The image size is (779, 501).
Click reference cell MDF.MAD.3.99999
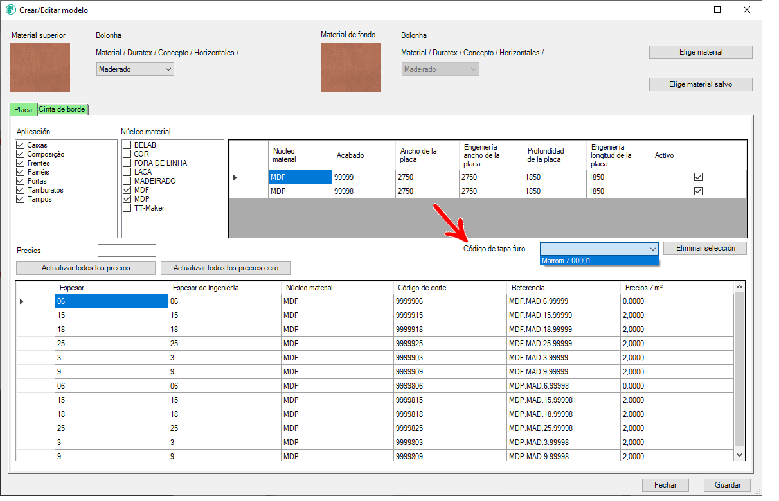click(564, 358)
